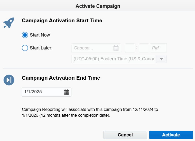Open the calendar icon next to 1/1/2025

click(x=66, y=92)
